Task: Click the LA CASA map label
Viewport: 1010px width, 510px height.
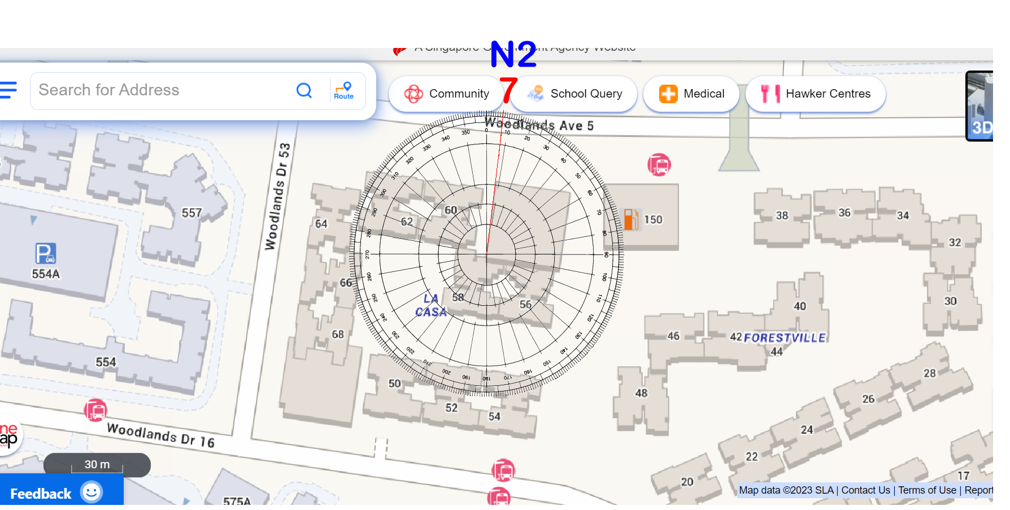Action: point(431,305)
